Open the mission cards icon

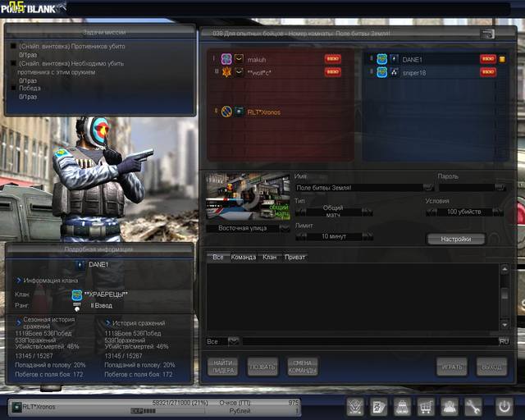[x=379, y=407]
